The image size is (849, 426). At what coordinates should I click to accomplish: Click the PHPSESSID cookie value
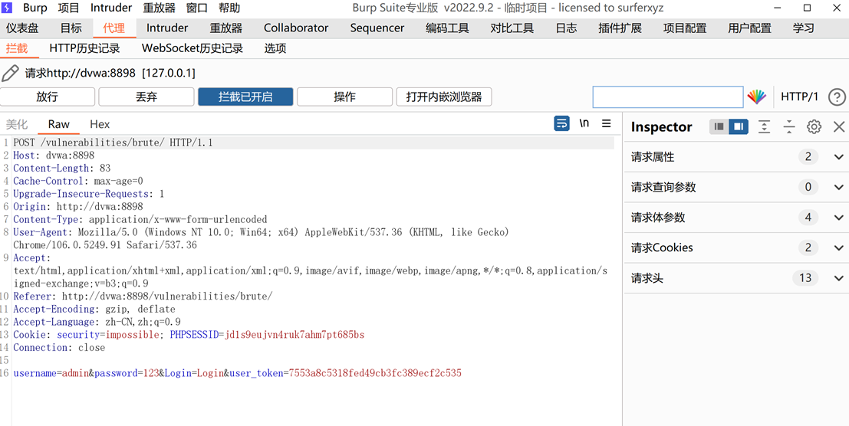pyautogui.click(x=294, y=335)
